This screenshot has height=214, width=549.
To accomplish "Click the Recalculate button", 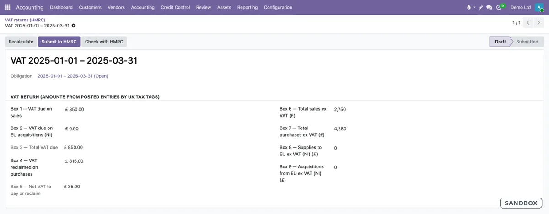I will coord(21,42).
